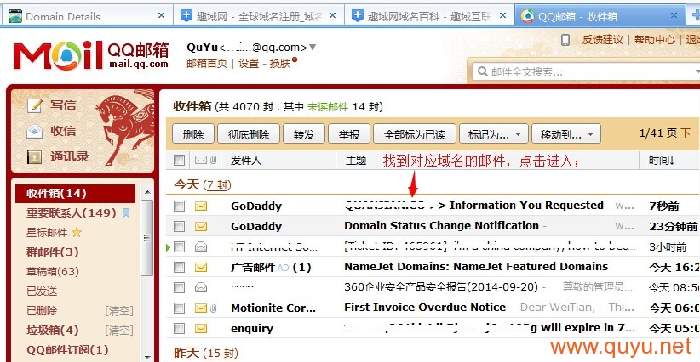The image size is (700, 362).
Task: Sort by the 时间 column header
Action: point(662,161)
